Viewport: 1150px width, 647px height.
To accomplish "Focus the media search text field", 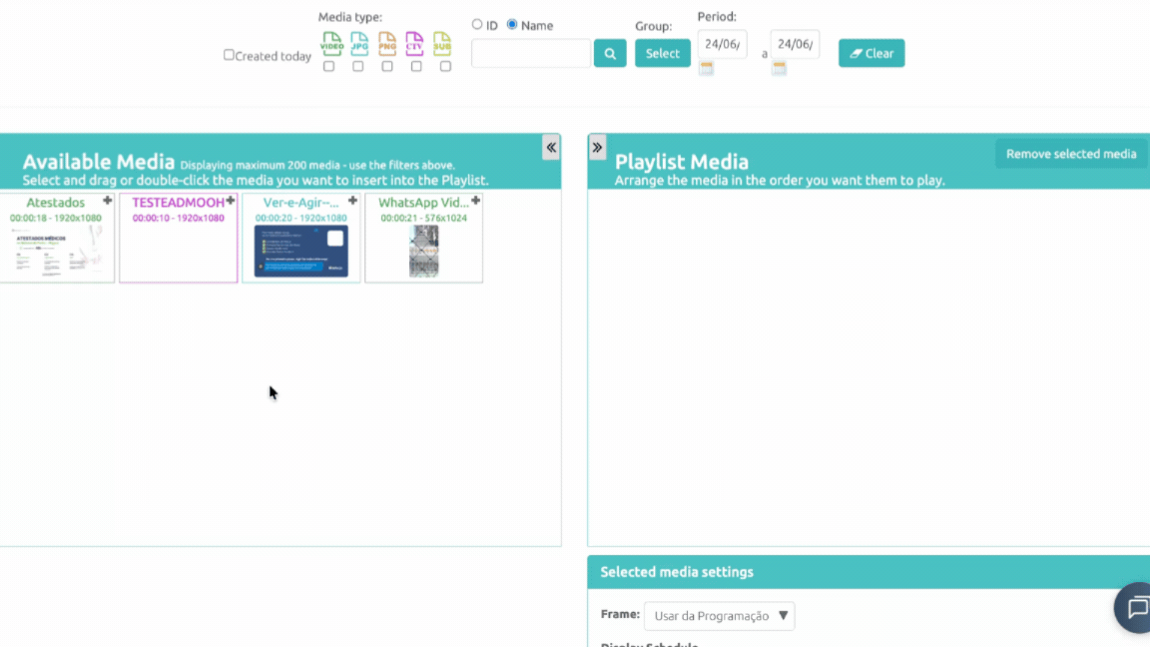I will coord(531,53).
